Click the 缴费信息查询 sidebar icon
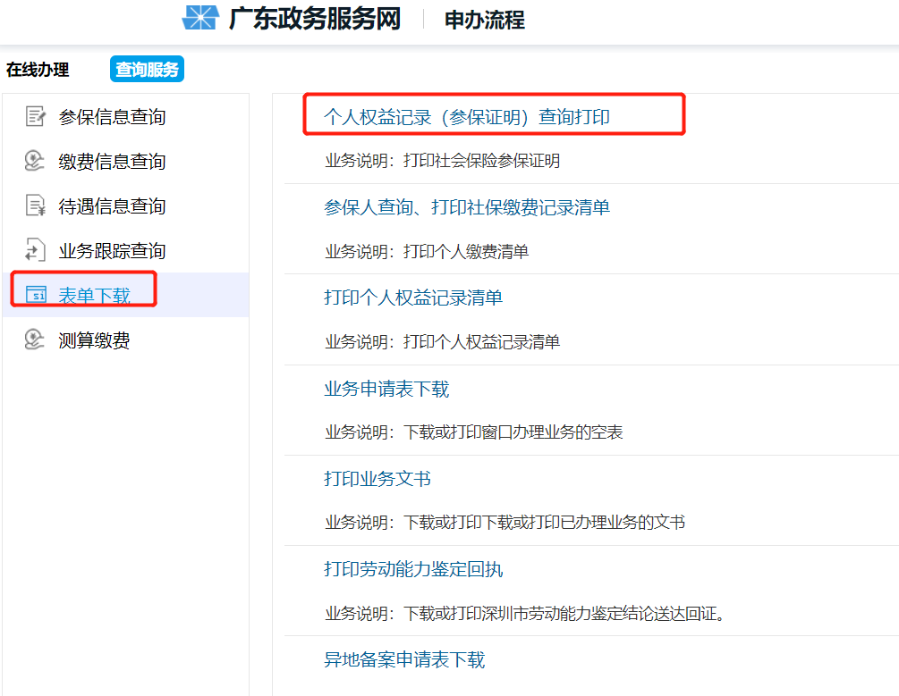Viewport: 899px width, 696px height. 35,161
